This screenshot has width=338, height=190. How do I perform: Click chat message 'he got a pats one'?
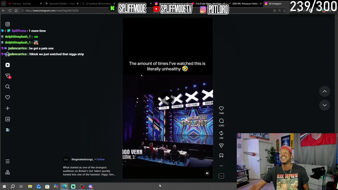41,48
